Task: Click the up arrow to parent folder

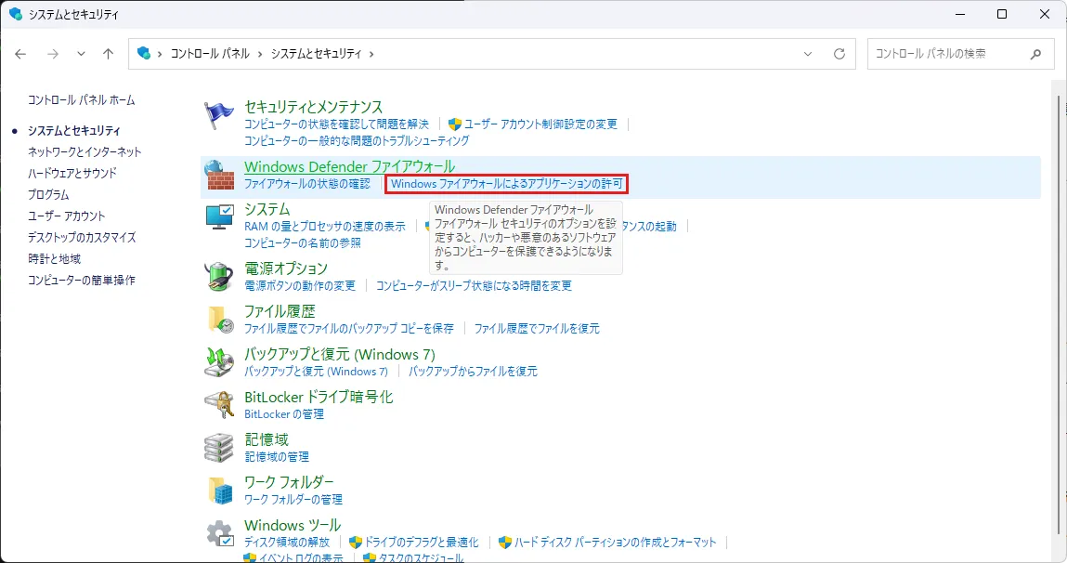Action: click(109, 54)
